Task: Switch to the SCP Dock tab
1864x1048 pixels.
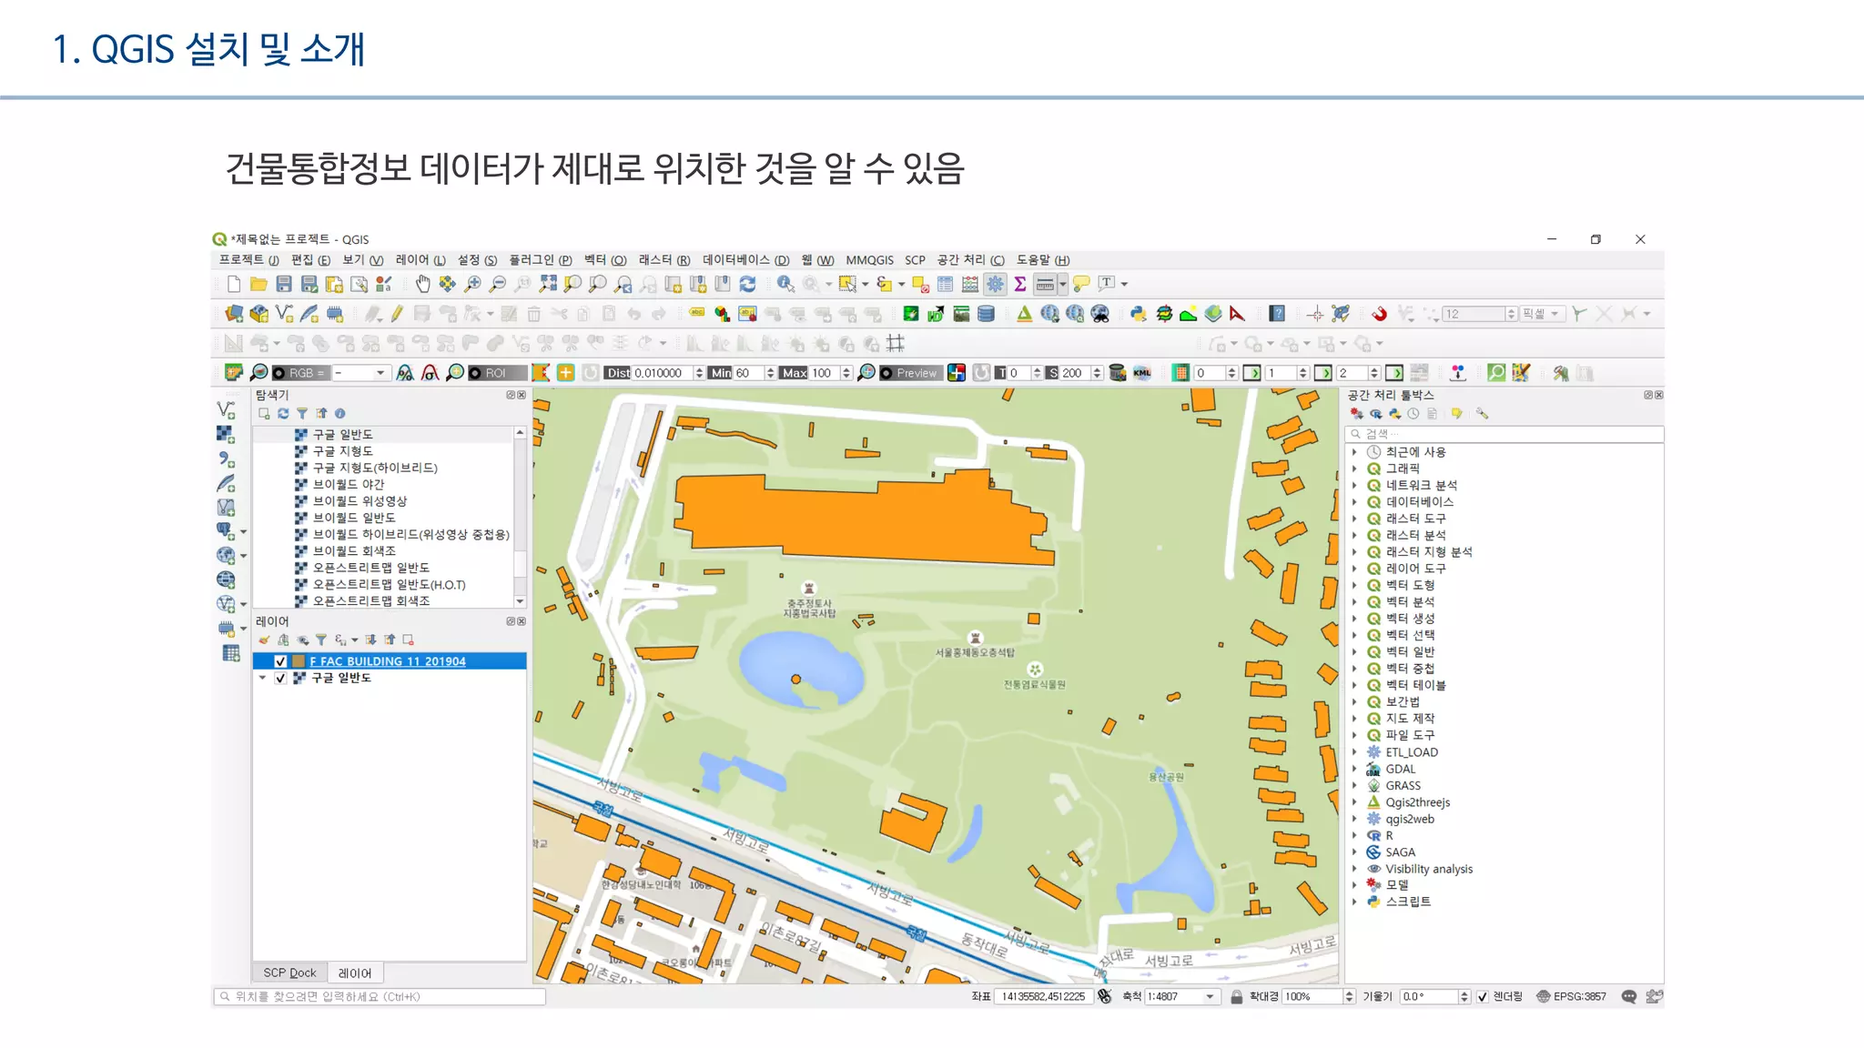Action: pyautogui.click(x=289, y=972)
